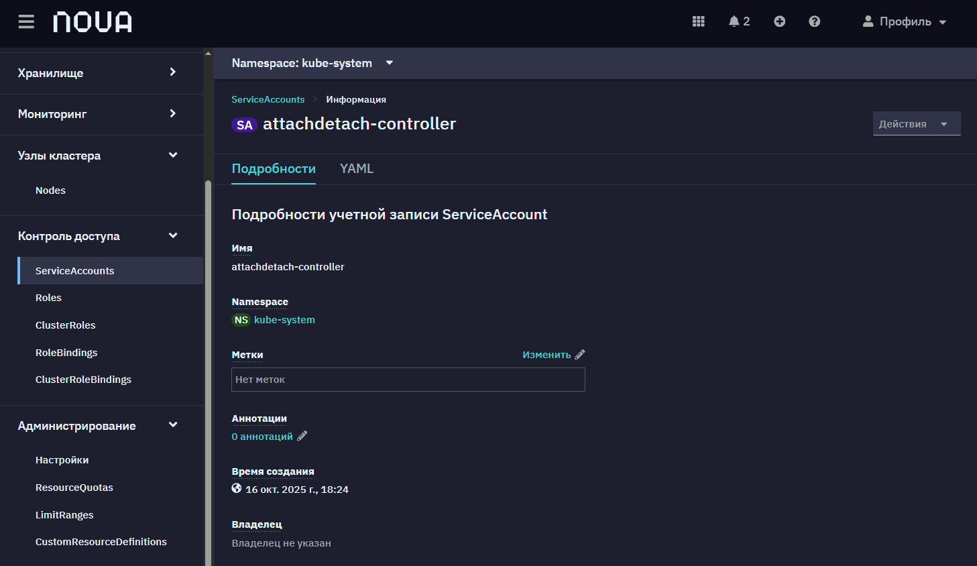The image size is (977, 566).
Task: Open Roles in sidebar
Action: (x=48, y=298)
